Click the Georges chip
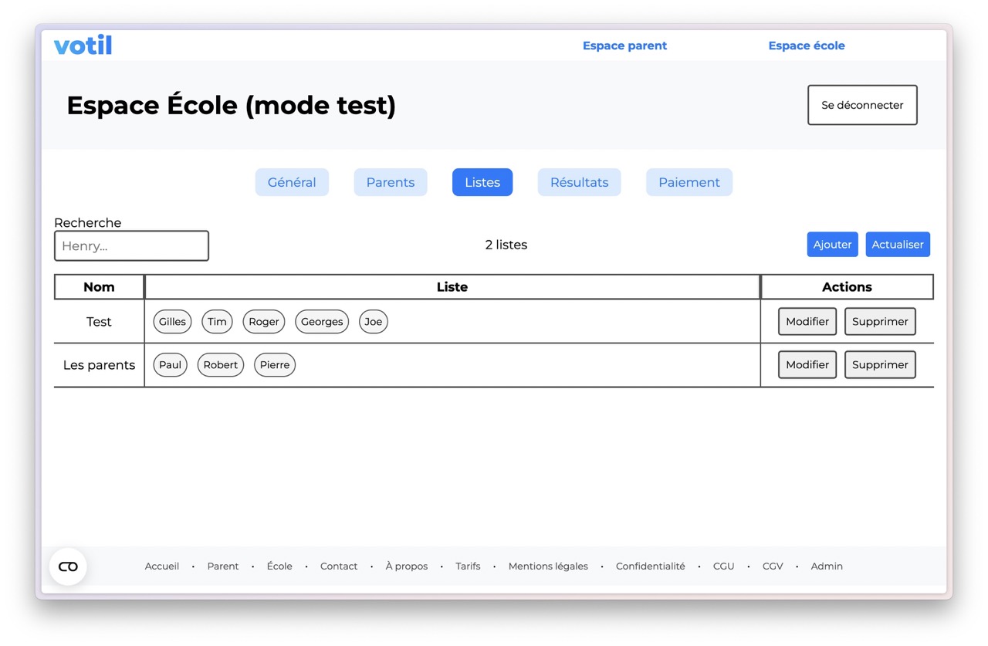Viewport: 988px width, 646px height. tap(321, 321)
